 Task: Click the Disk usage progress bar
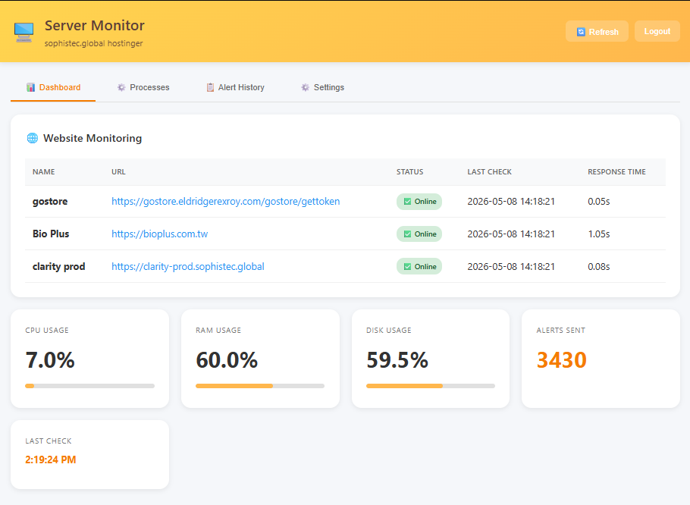click(x=431, y=386)
